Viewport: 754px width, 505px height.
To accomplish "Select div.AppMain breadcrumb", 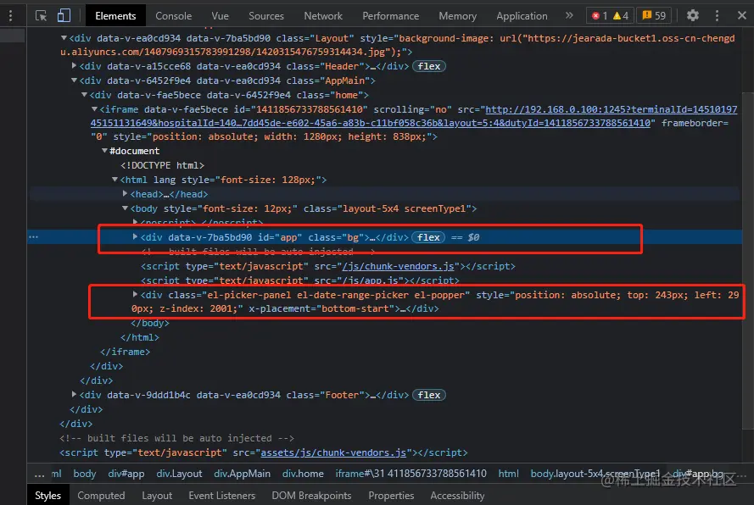I will pos(243,474).
